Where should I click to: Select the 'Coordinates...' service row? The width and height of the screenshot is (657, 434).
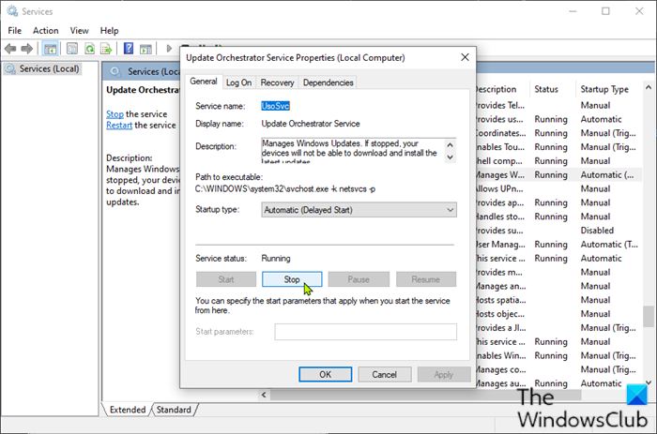click(558, 133)
